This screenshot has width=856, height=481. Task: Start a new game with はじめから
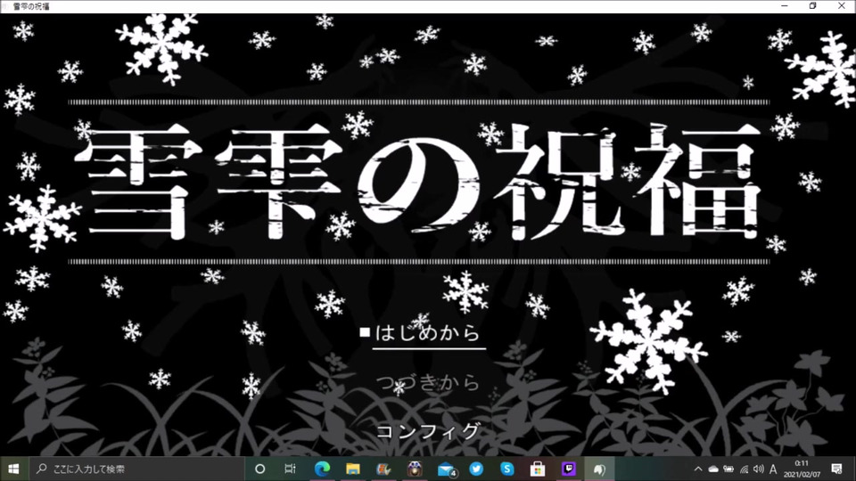pyautogui.click(x=427, y=332)
